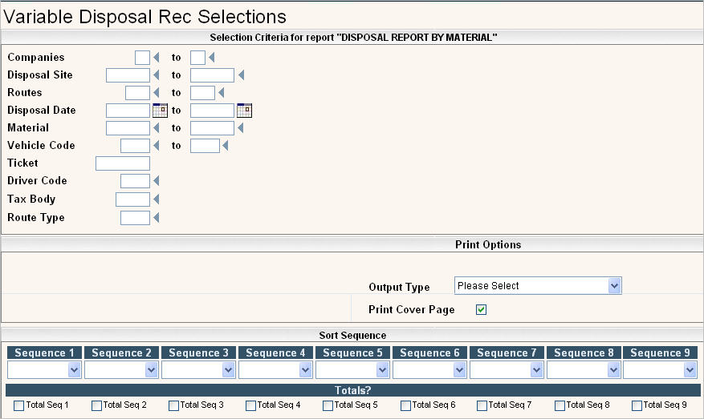Focus the Disposal Site to input field

(213, 75)
